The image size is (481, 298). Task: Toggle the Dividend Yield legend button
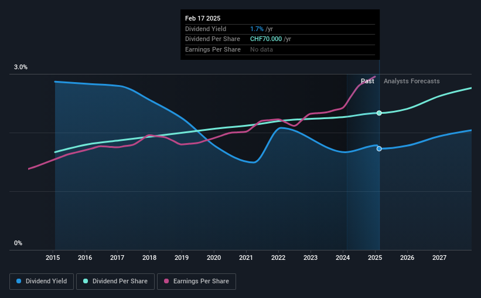tap(42, 282)
